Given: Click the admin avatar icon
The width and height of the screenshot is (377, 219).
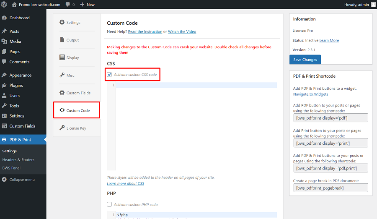Looking at the screenshot, I should [373, 4].
